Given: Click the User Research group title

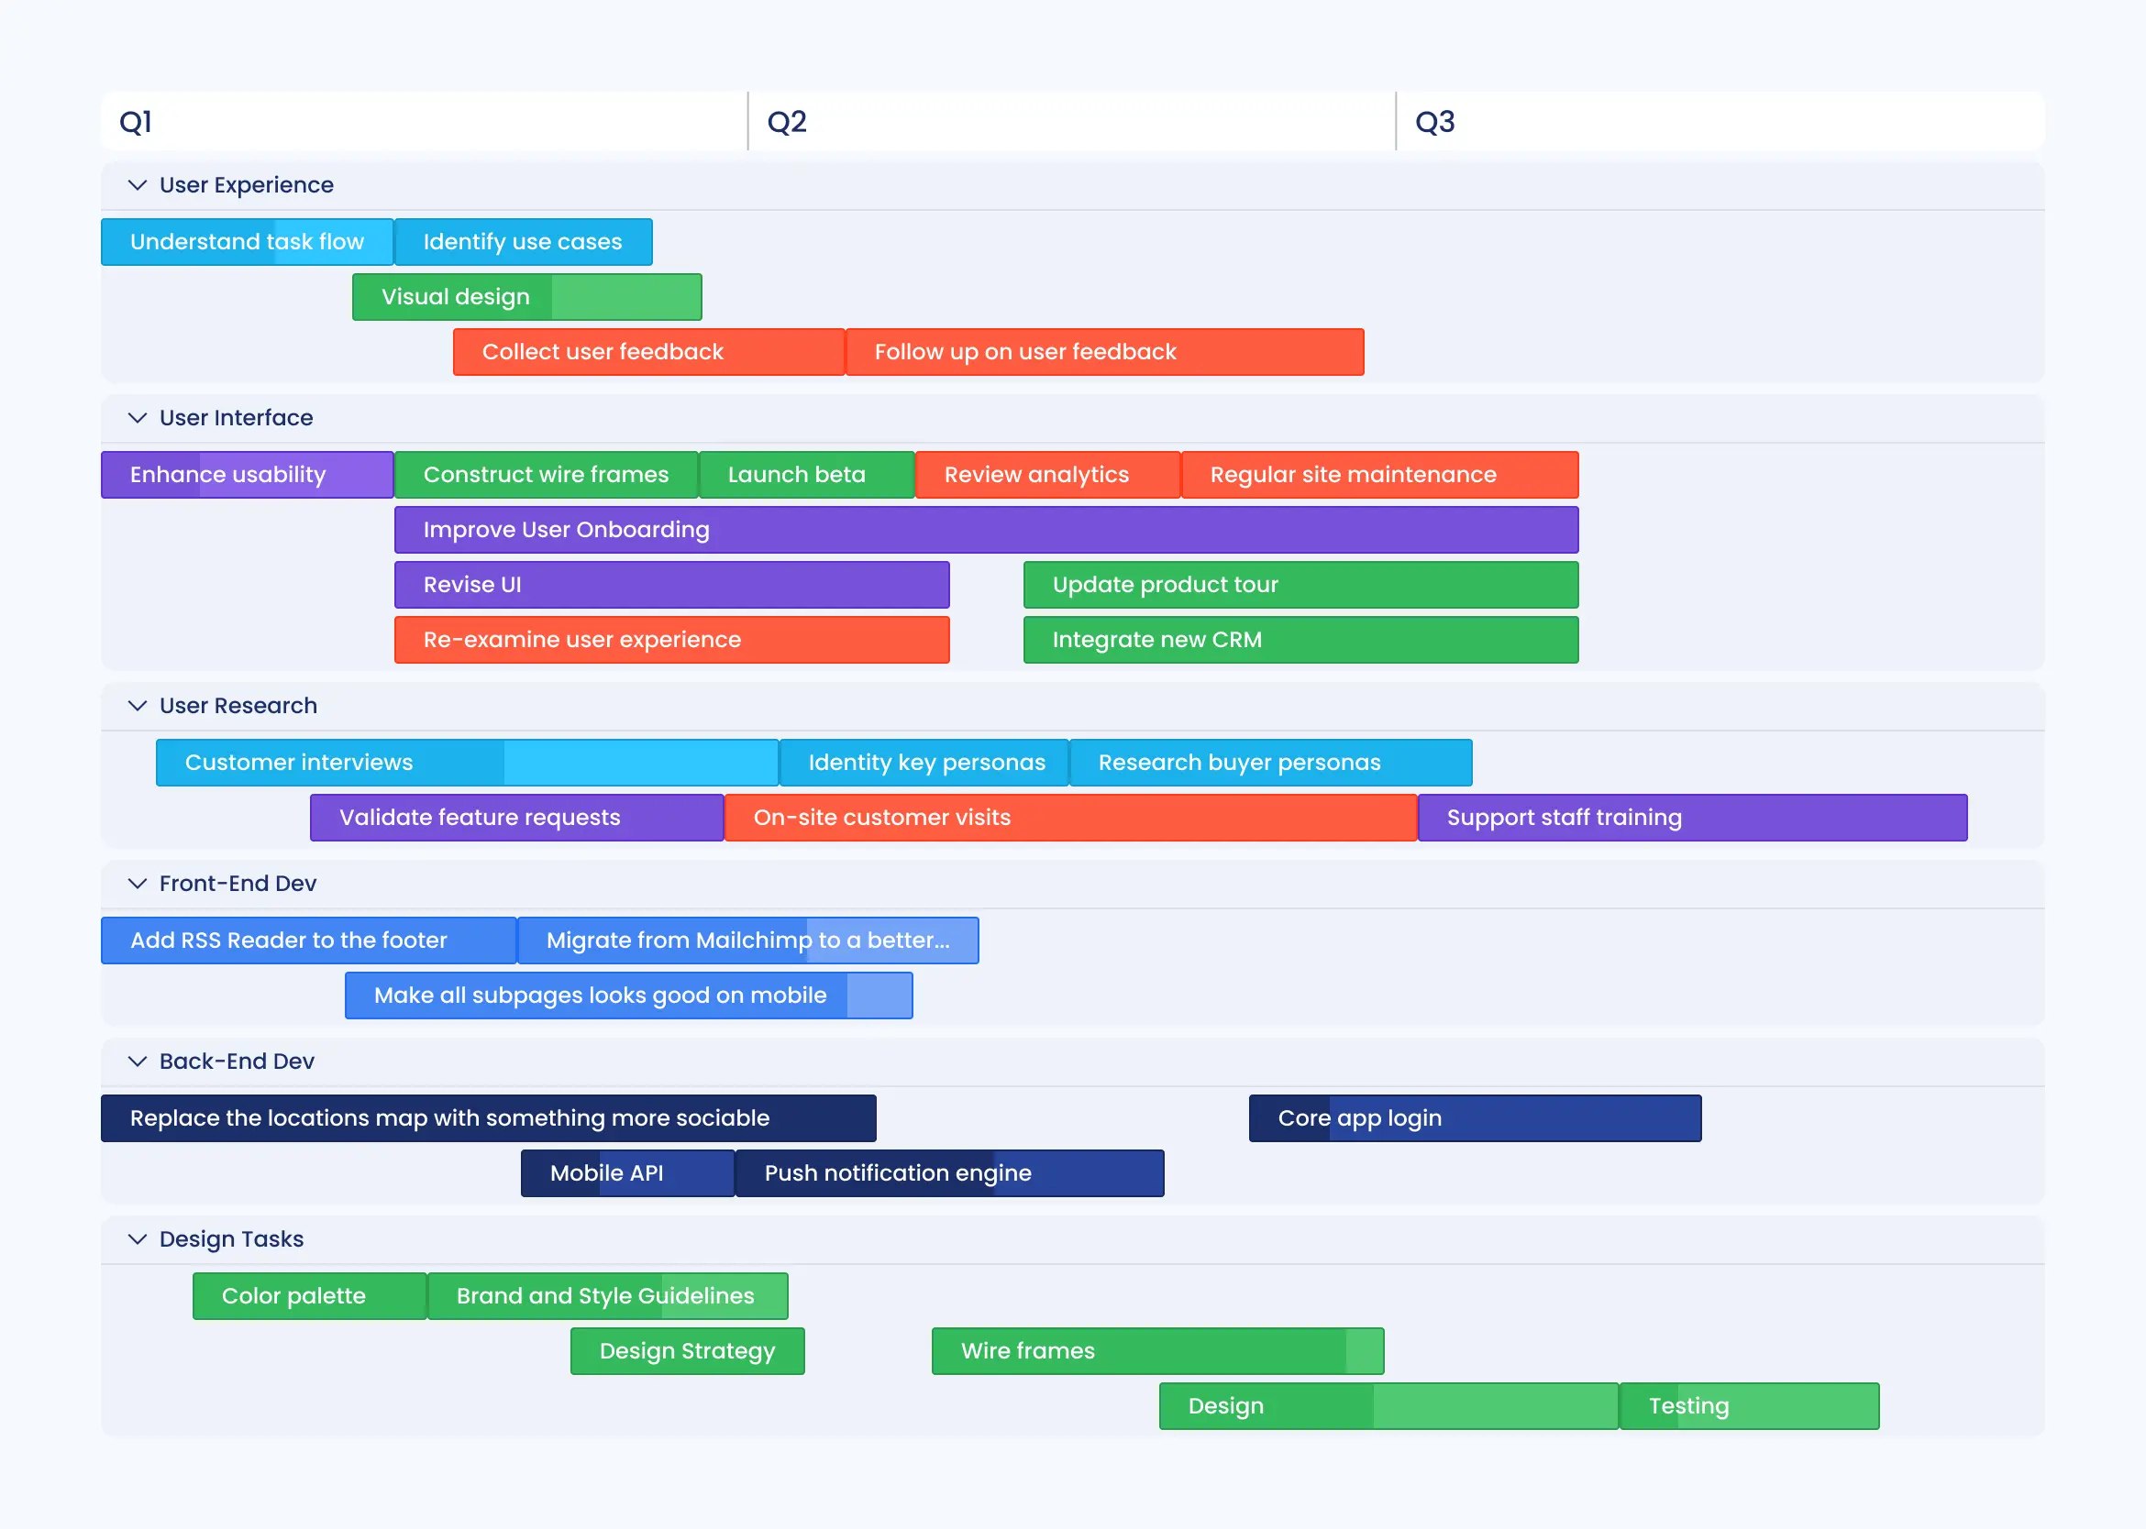Looking at the screenshot, I should coord(238,705).
